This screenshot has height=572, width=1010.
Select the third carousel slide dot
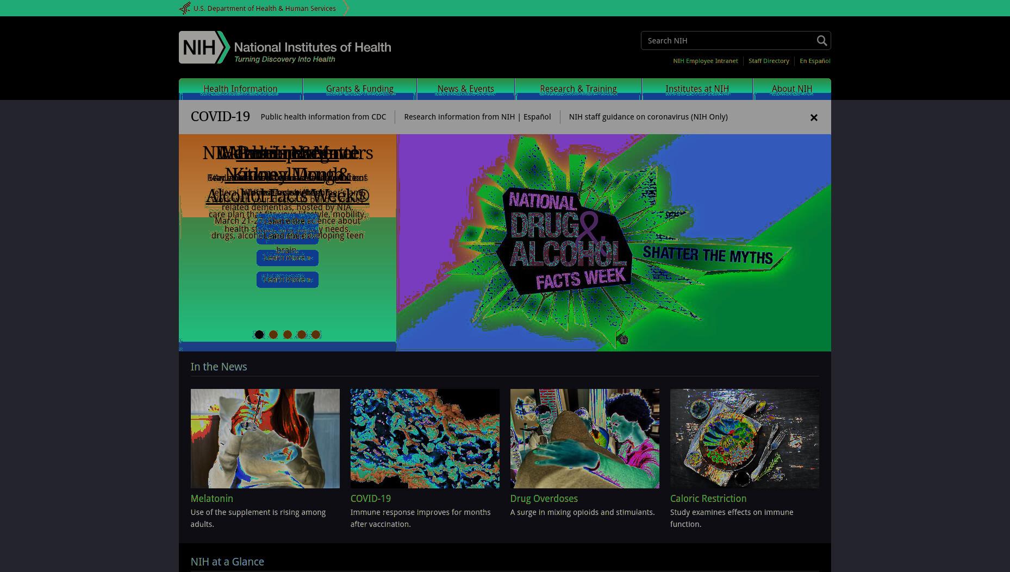[288, 335]
